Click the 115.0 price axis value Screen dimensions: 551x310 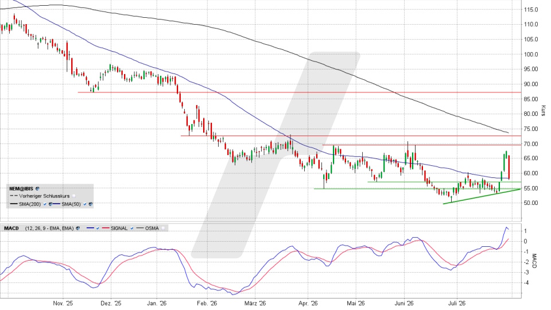[x=531, y=10]
